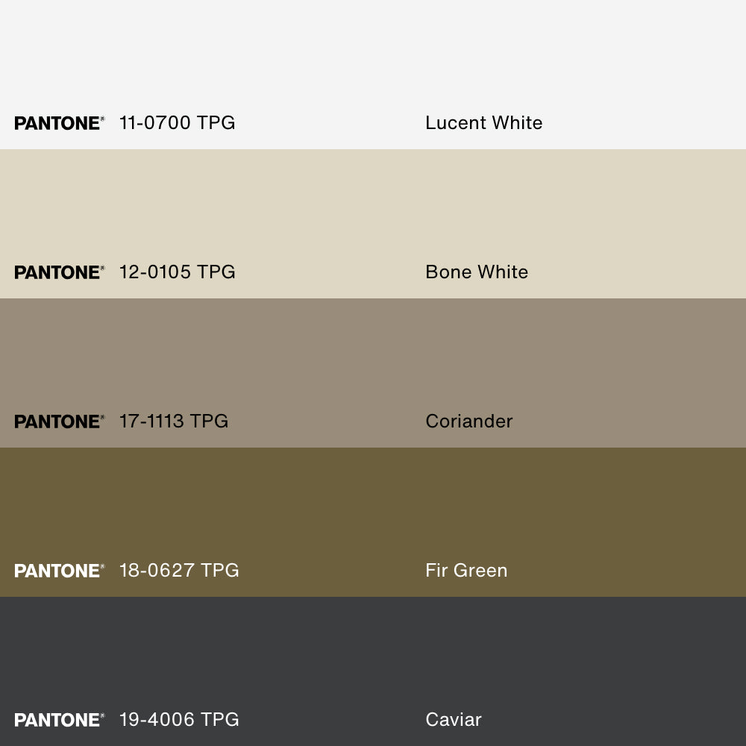Click the "Lucent White" color name
This screenshot has width=746, height=746.
pyautogui.click(x=483, y=123)
